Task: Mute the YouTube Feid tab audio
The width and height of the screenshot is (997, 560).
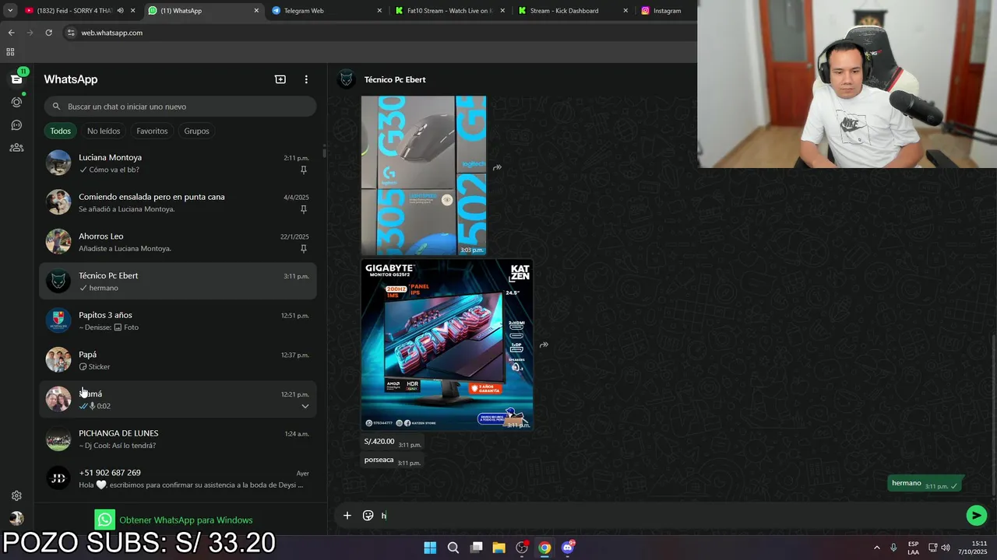Action: [120, 11]
